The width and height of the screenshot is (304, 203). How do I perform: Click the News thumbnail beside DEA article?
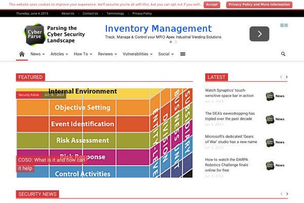pyautogui.click(x=275, y=119)
